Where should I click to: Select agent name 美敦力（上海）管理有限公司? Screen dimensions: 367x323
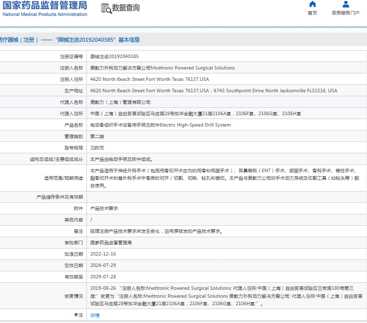[x=120, y=102]
